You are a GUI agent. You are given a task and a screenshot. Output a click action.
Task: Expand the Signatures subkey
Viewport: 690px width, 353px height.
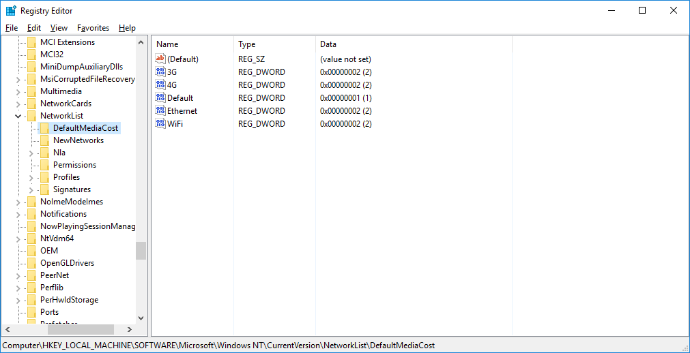click(x=31, y=190)
